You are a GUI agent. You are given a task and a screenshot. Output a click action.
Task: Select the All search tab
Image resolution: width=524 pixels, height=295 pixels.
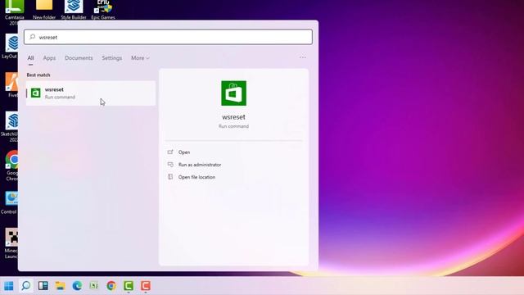(x=30, y=58)
